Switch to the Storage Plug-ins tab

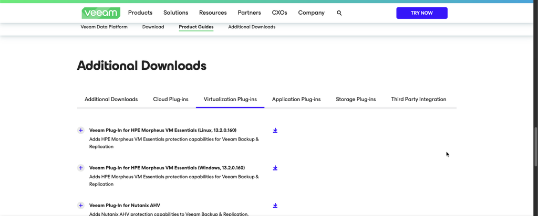point(356,100)
